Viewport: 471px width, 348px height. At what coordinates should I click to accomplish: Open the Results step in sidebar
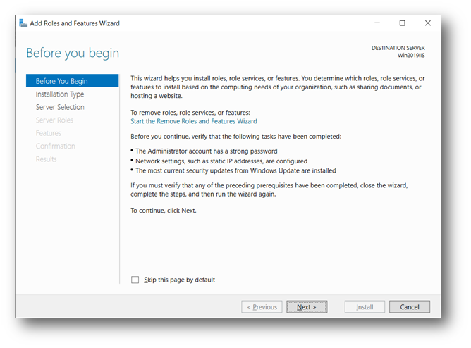[x=47, y=159]
